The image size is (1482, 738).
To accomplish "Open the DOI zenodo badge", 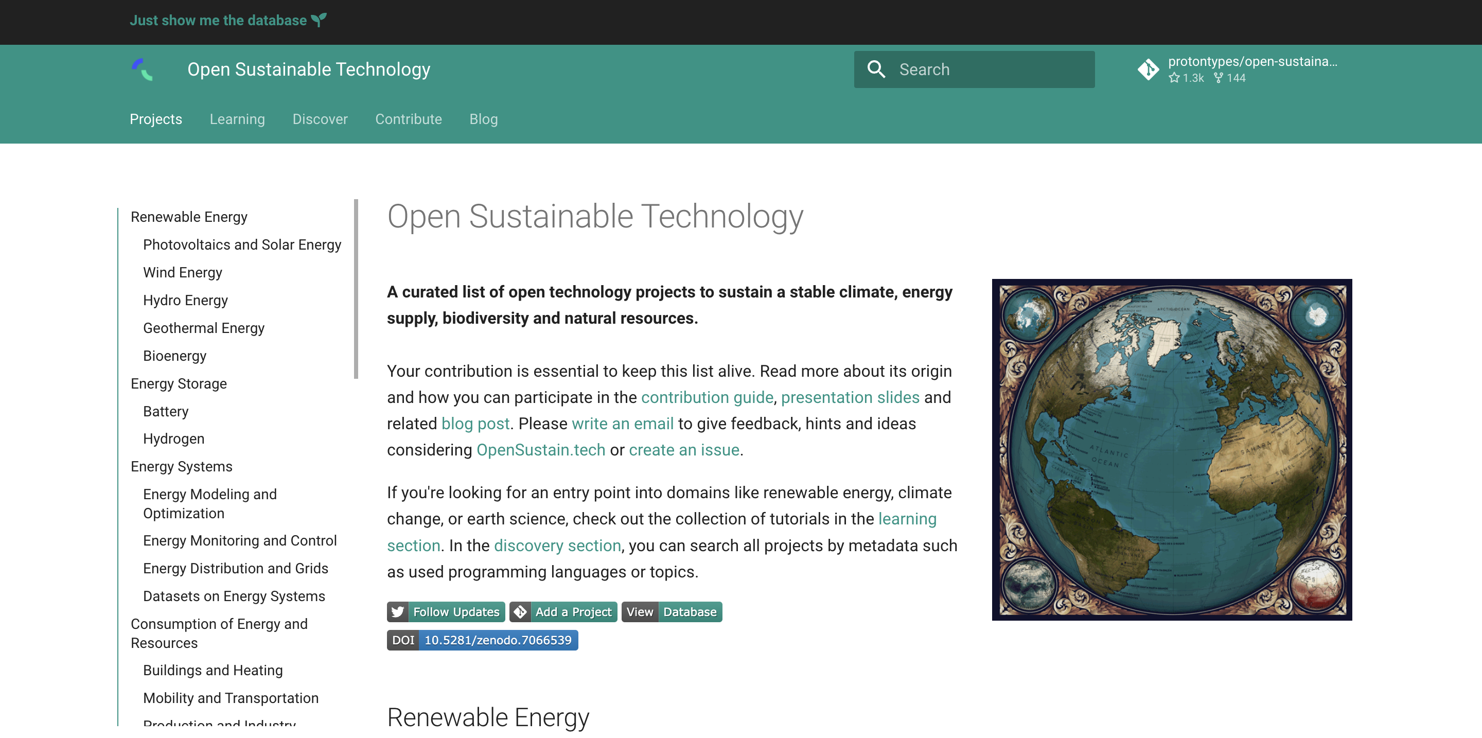I will (x=482, y=640).
